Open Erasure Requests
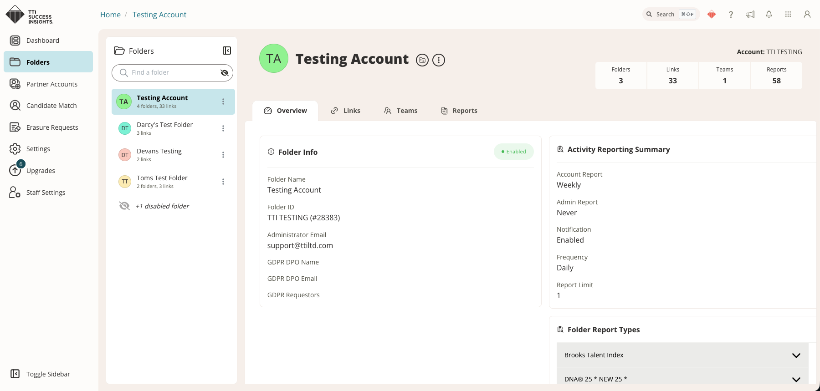Screen dimensions: 820x391 (x=48, y=127)
